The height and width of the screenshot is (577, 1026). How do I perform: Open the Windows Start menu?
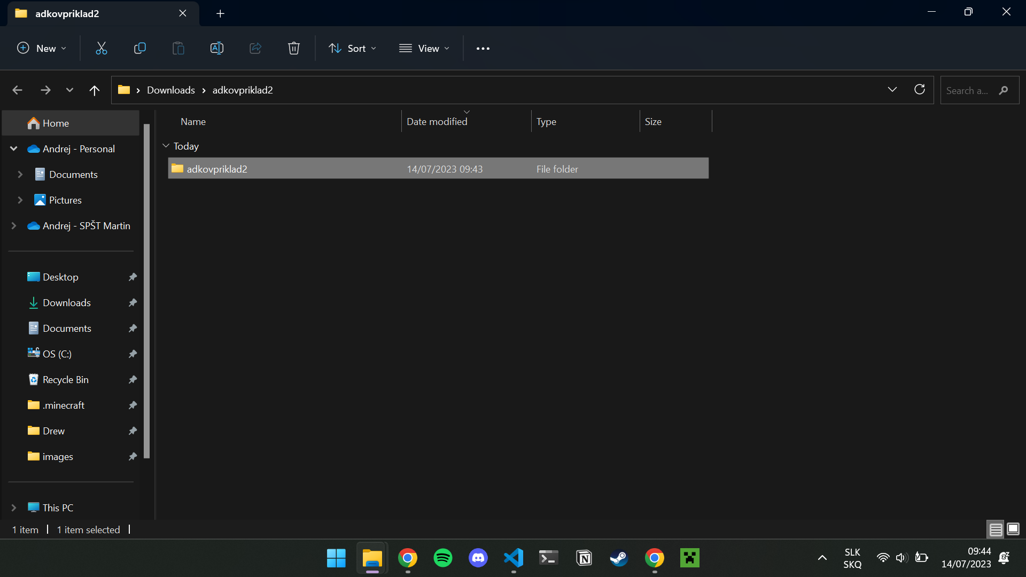[337, 558]
